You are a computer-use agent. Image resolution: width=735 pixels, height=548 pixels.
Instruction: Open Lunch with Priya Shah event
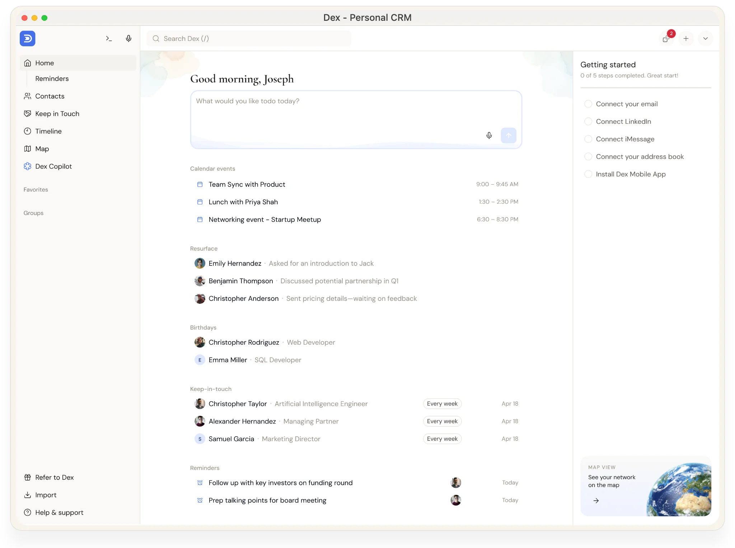pos(356,202)
